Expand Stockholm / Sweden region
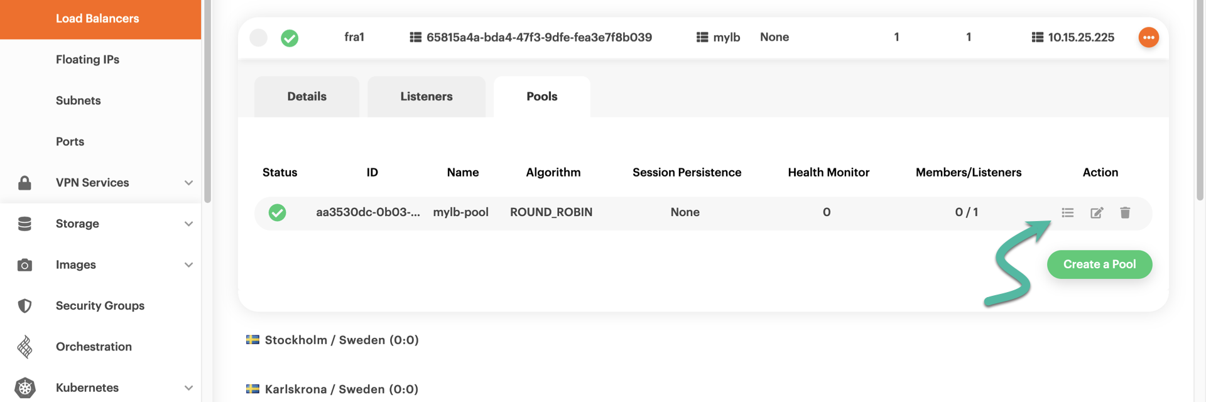 (341, 340)
